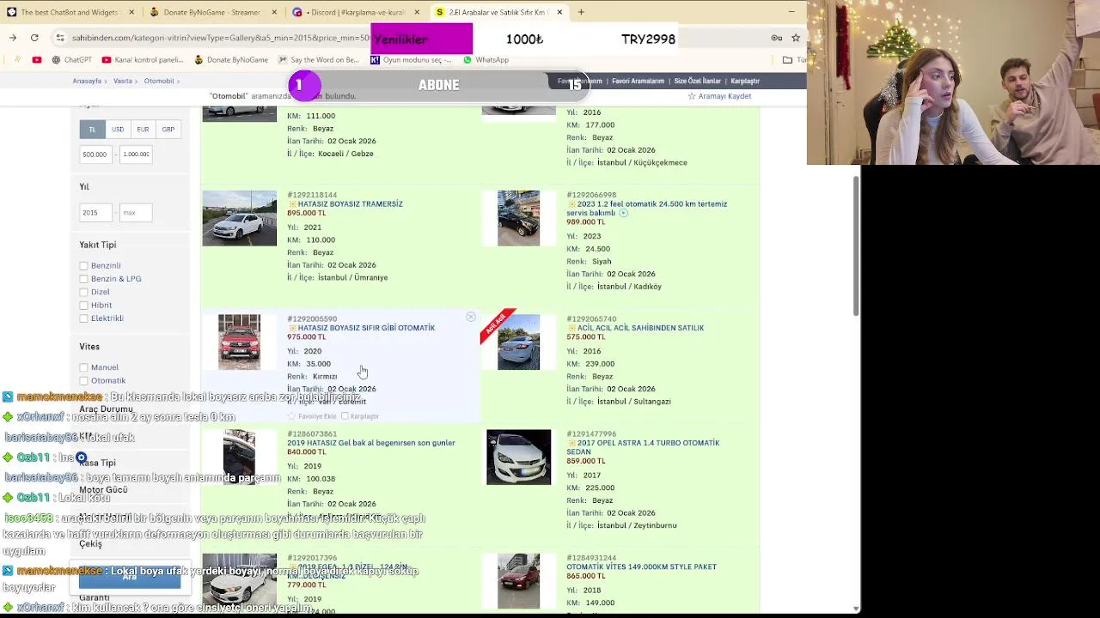Open Donate ByNoGame bookmark in bookmarks bar
Viewport: 1100px width, 618px height.
coord(231,60)
